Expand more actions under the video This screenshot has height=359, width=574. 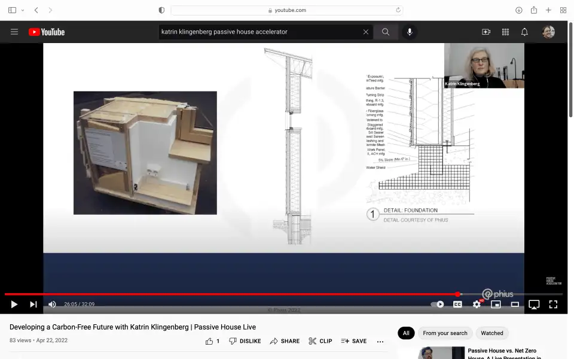point(380,341)
